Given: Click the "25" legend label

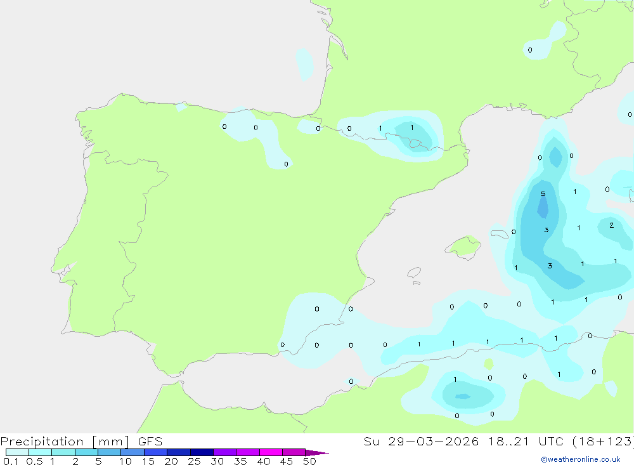Looking at the screenshot, I should 194,461.
